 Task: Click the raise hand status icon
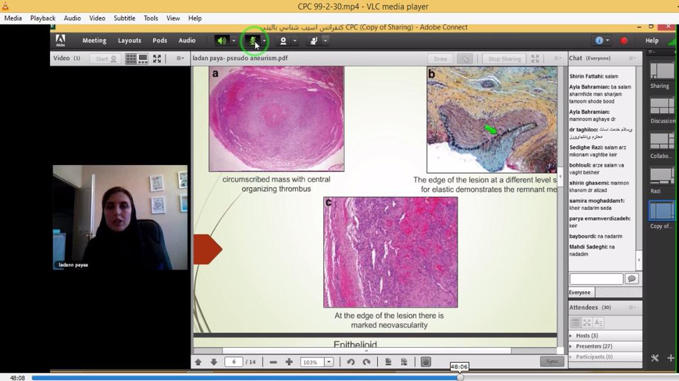coord(314,41)
